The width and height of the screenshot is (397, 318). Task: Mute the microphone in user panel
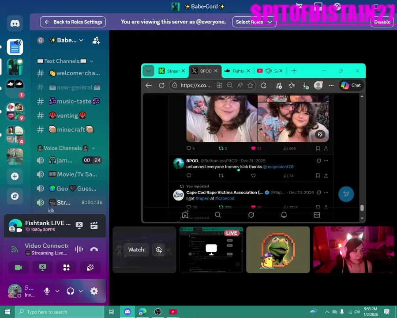[x=47, y=291]
